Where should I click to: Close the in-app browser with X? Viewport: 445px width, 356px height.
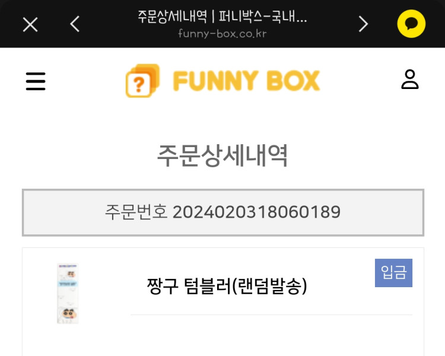[x=30, y=24]
